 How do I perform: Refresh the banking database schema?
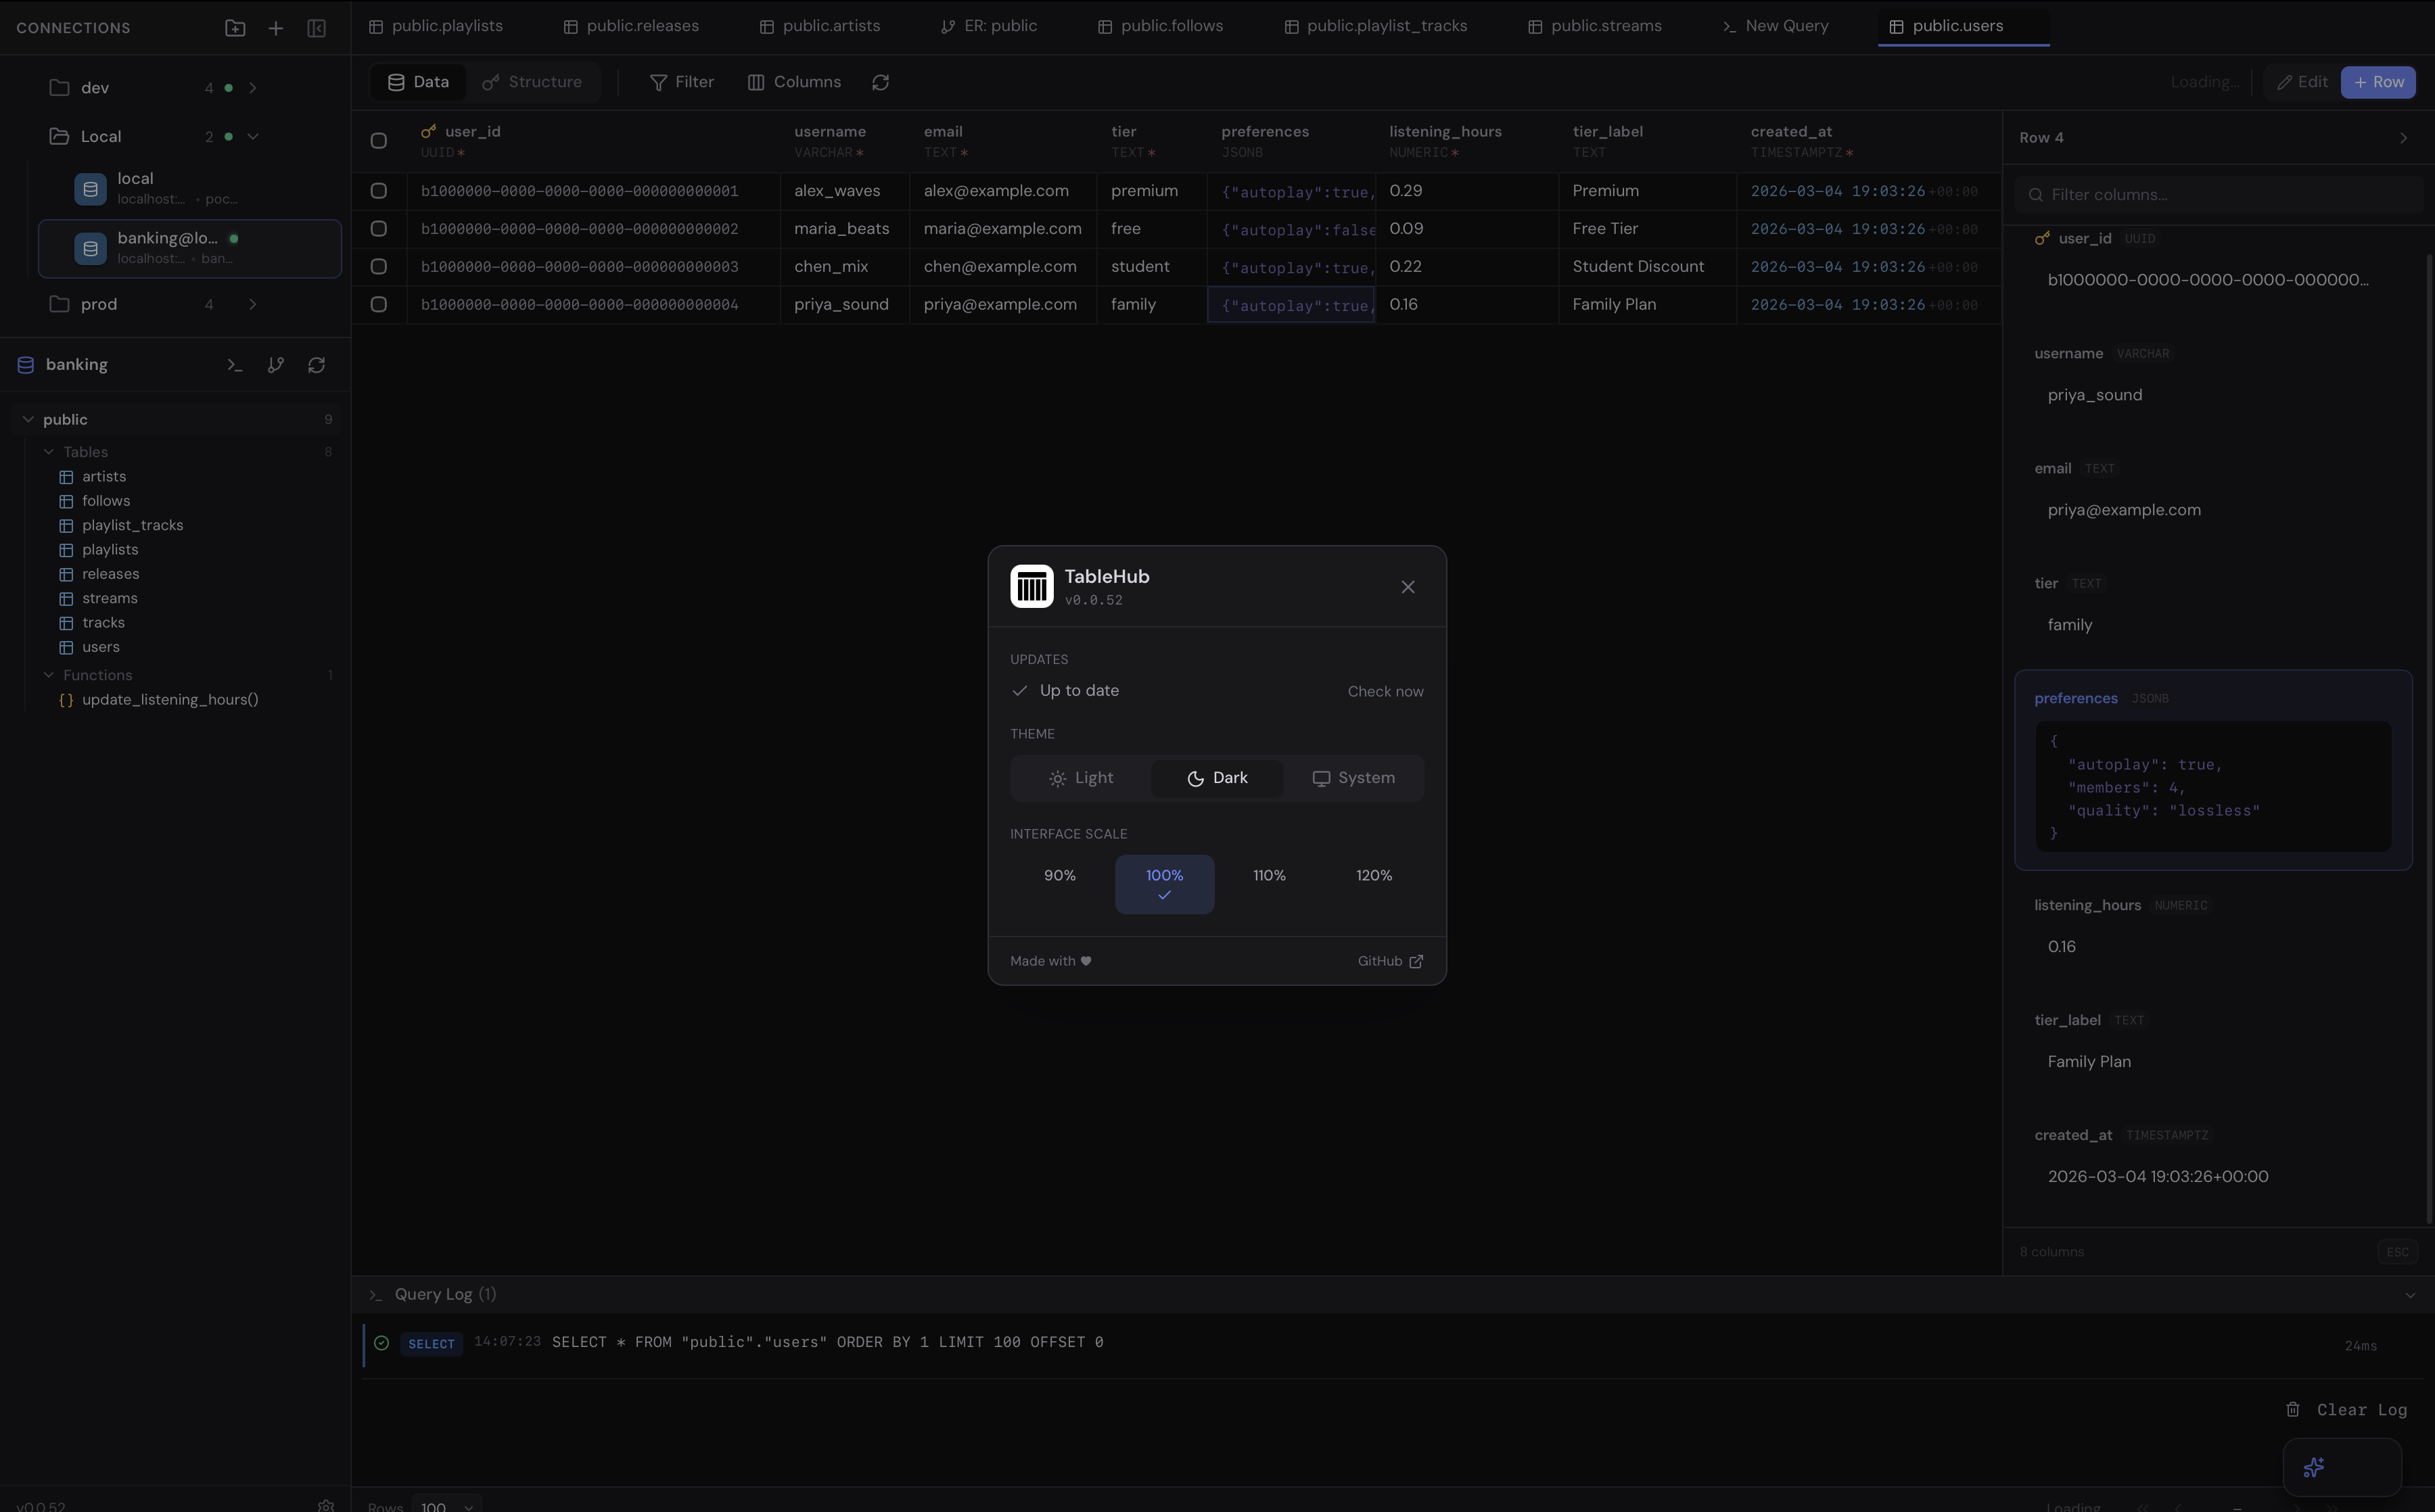pos(317,364)
